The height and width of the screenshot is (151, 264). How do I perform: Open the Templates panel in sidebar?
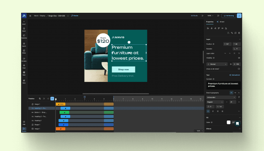(24, 37)
